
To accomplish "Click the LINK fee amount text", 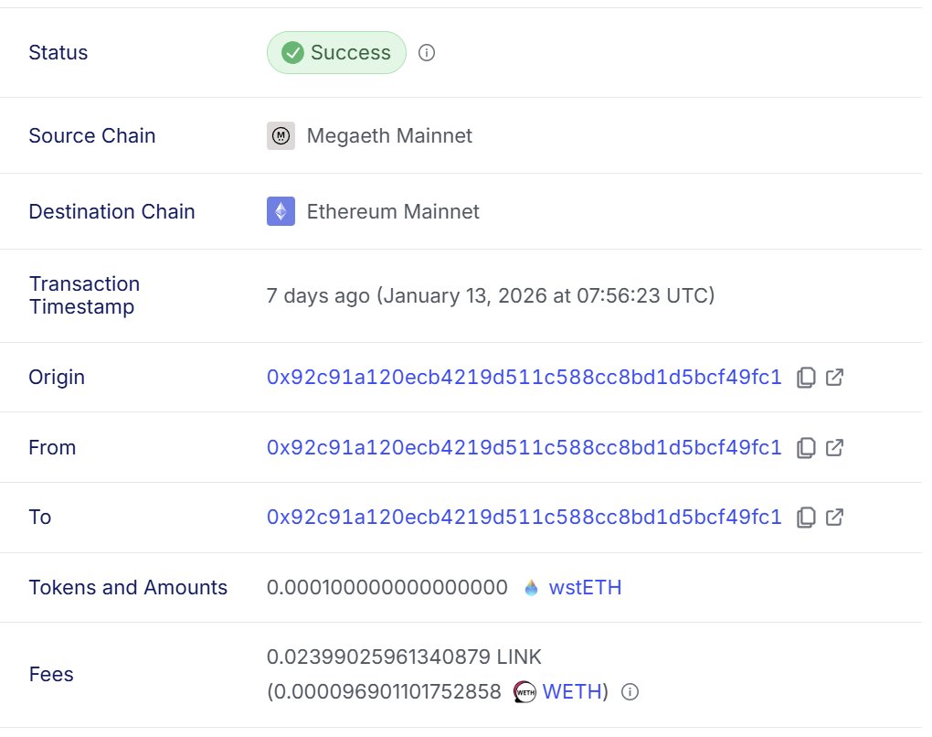I will click(x=404, y=657).
